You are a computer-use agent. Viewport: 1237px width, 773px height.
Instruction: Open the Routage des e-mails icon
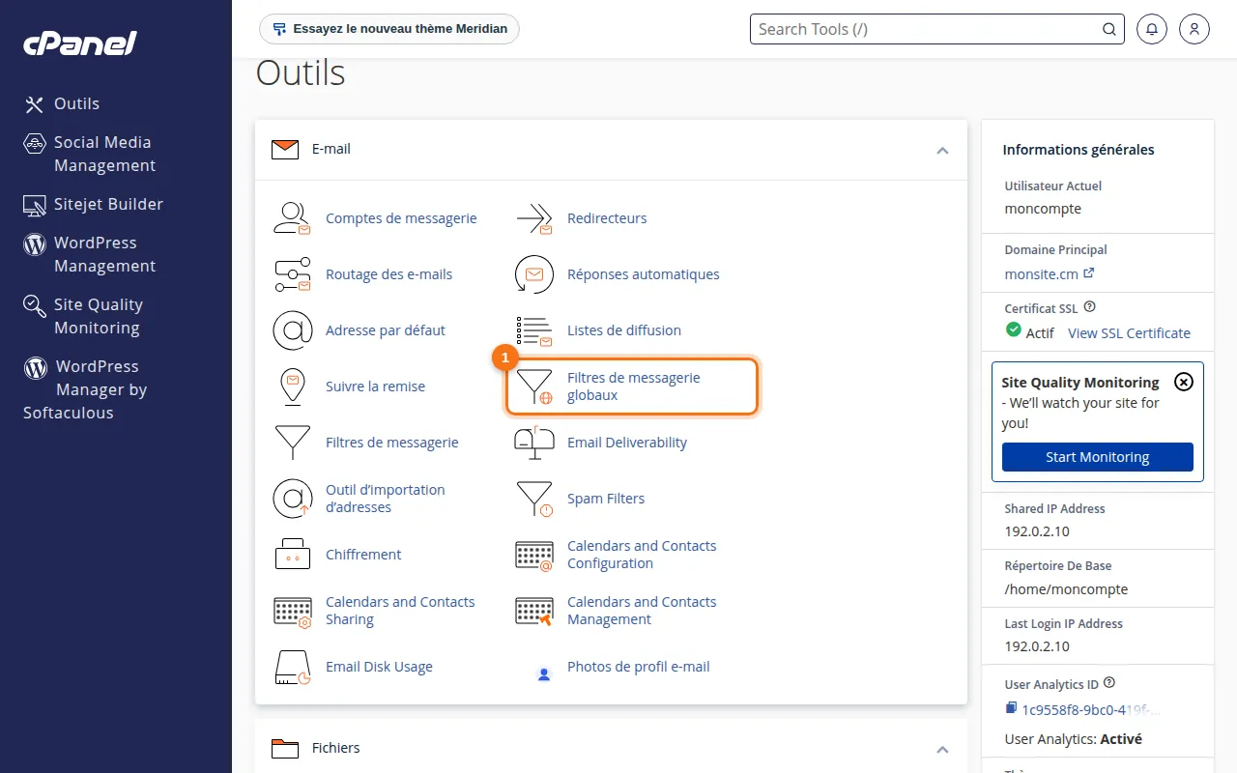click(x=292, y=274)
